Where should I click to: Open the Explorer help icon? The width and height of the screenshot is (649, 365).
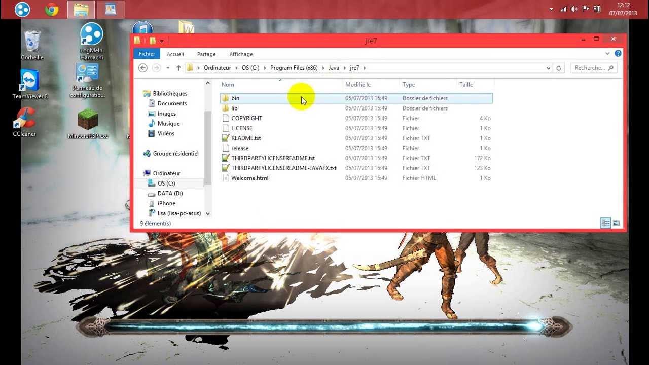point(618,53)
